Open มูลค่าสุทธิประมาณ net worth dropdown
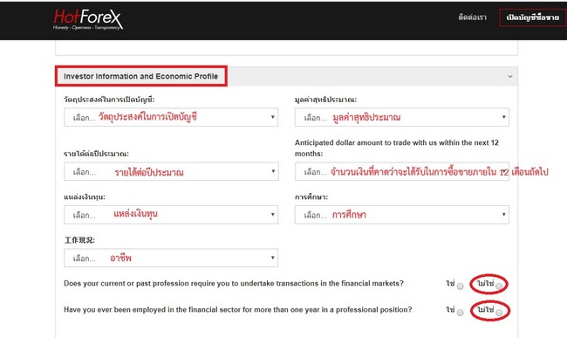The height and width of the screenshot is (338, 567). point(402,117)
